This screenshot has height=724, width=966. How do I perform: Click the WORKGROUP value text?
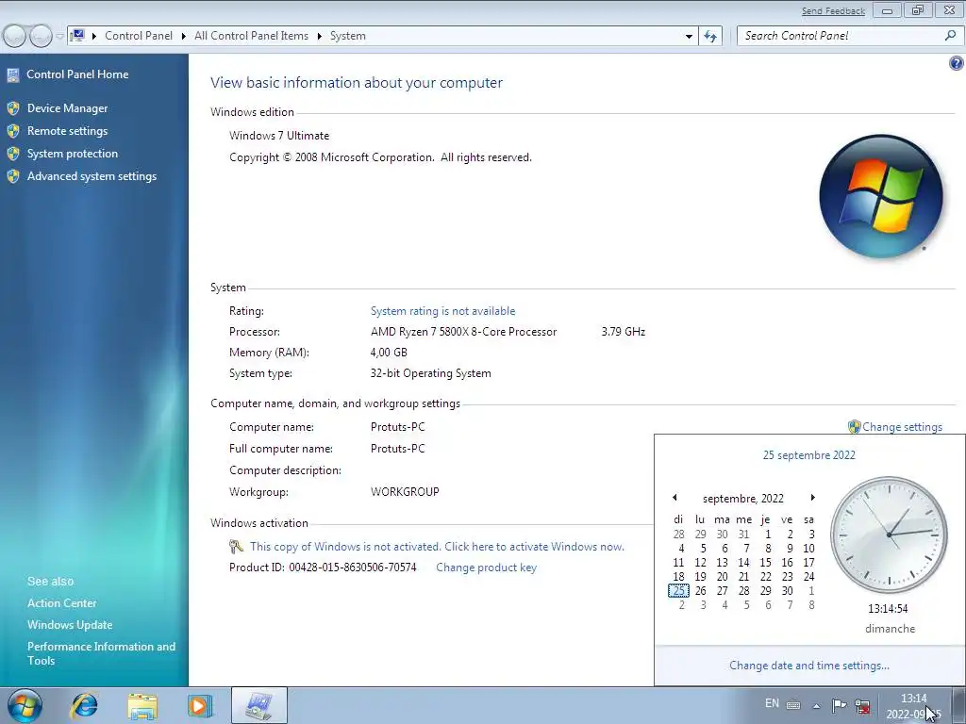pos(405,492)
